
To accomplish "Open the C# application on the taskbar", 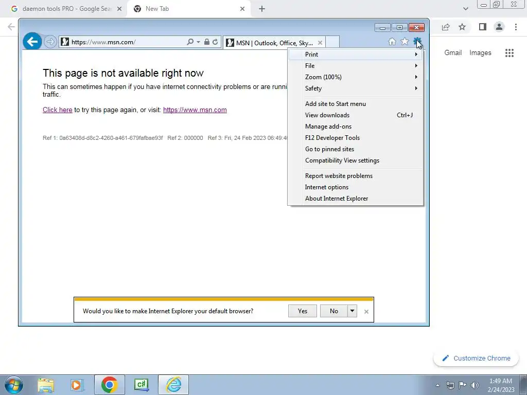I will pos(142,385).
